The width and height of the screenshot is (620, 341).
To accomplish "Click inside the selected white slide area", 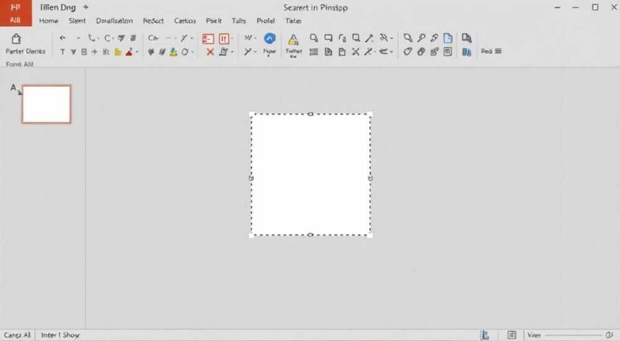I will pos(311,174).
